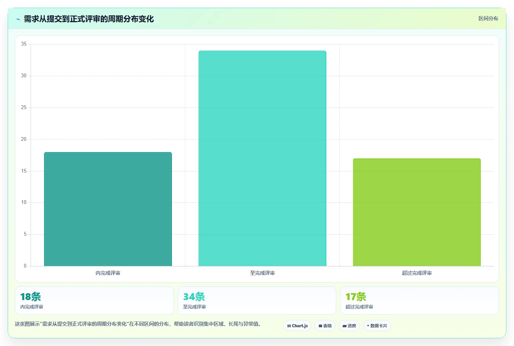This screenshot has width=514, height=346.
Task: Click the description text below the stat cards
Action: tap(138, 324)
